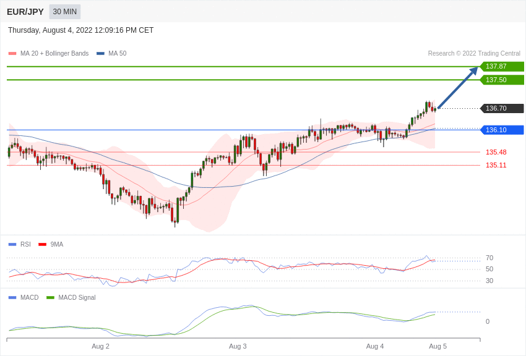Select the MA 20 + Bollinger Bands legend label
This screenshot has width=526, height=356.
pyautogui.click(x=54, y=53)
